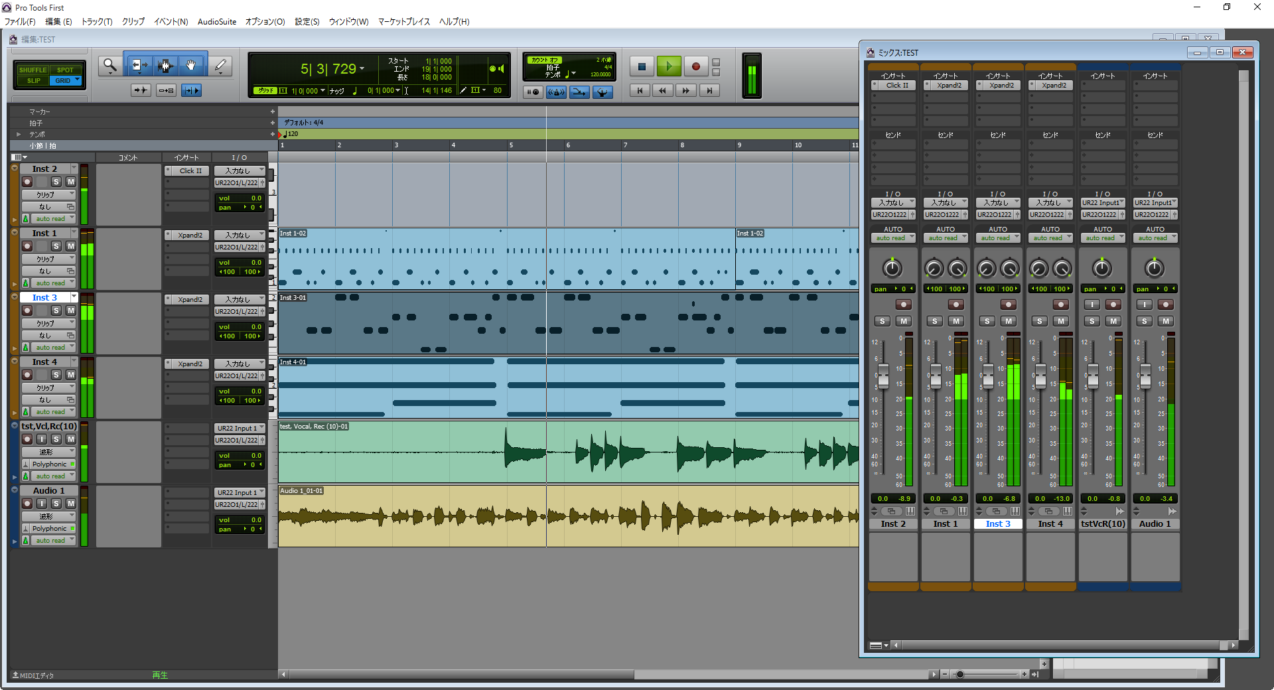The width and height of the screenshot is (1274, 690).
Task: Click the Record transport button
Action: tap(695, 66)
